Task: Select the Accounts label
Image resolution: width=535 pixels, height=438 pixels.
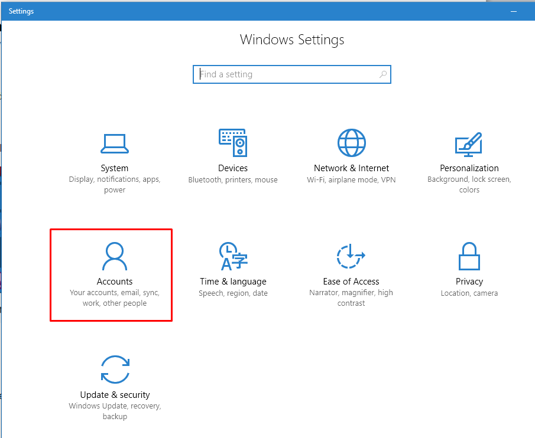Action: (x=115, y=282)
